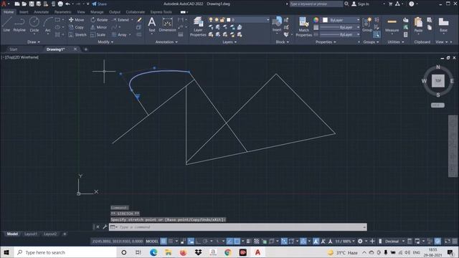Open the Manage ribbon tab

pyautogui.click(x=97, y=12)
